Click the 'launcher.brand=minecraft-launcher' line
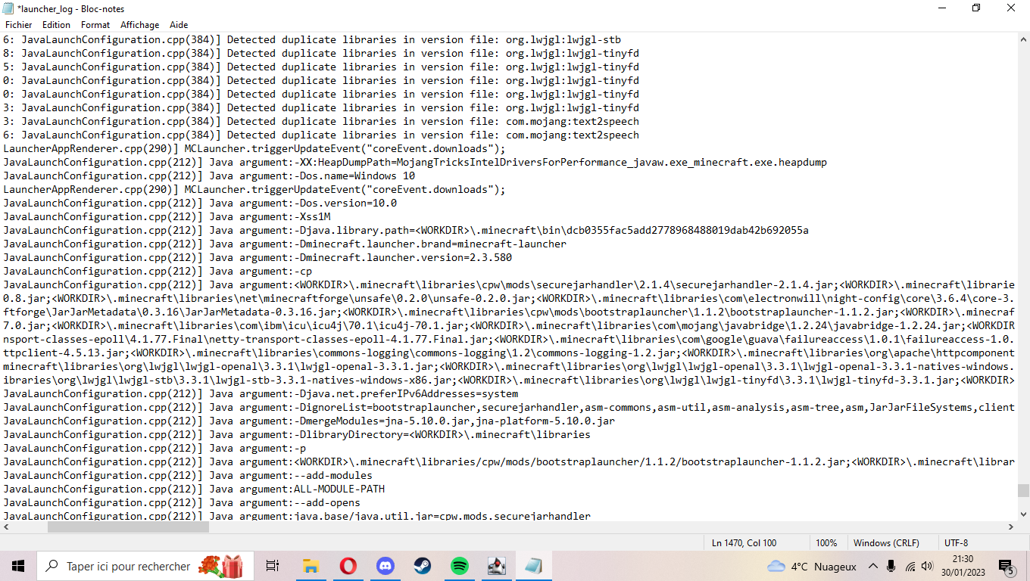 pyautogui.click(x=285, y=244)
